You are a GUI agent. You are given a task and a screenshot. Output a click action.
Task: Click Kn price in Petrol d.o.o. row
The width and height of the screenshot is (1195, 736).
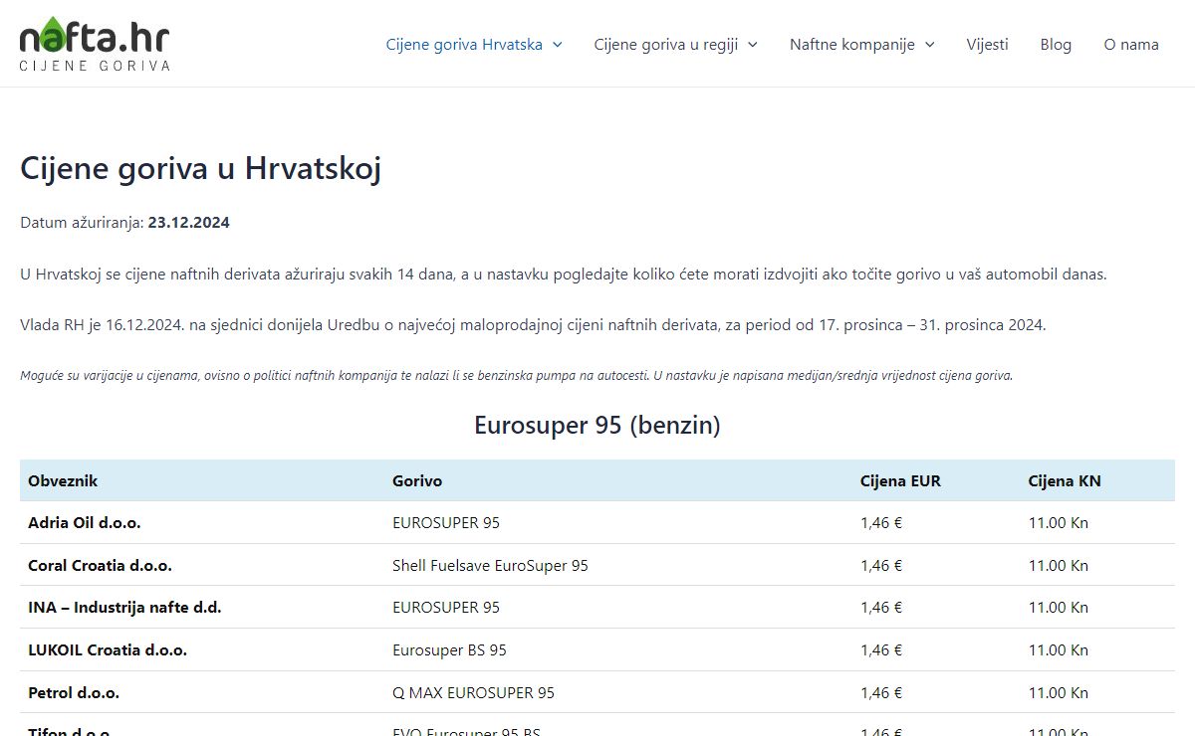click(1059, 693)
